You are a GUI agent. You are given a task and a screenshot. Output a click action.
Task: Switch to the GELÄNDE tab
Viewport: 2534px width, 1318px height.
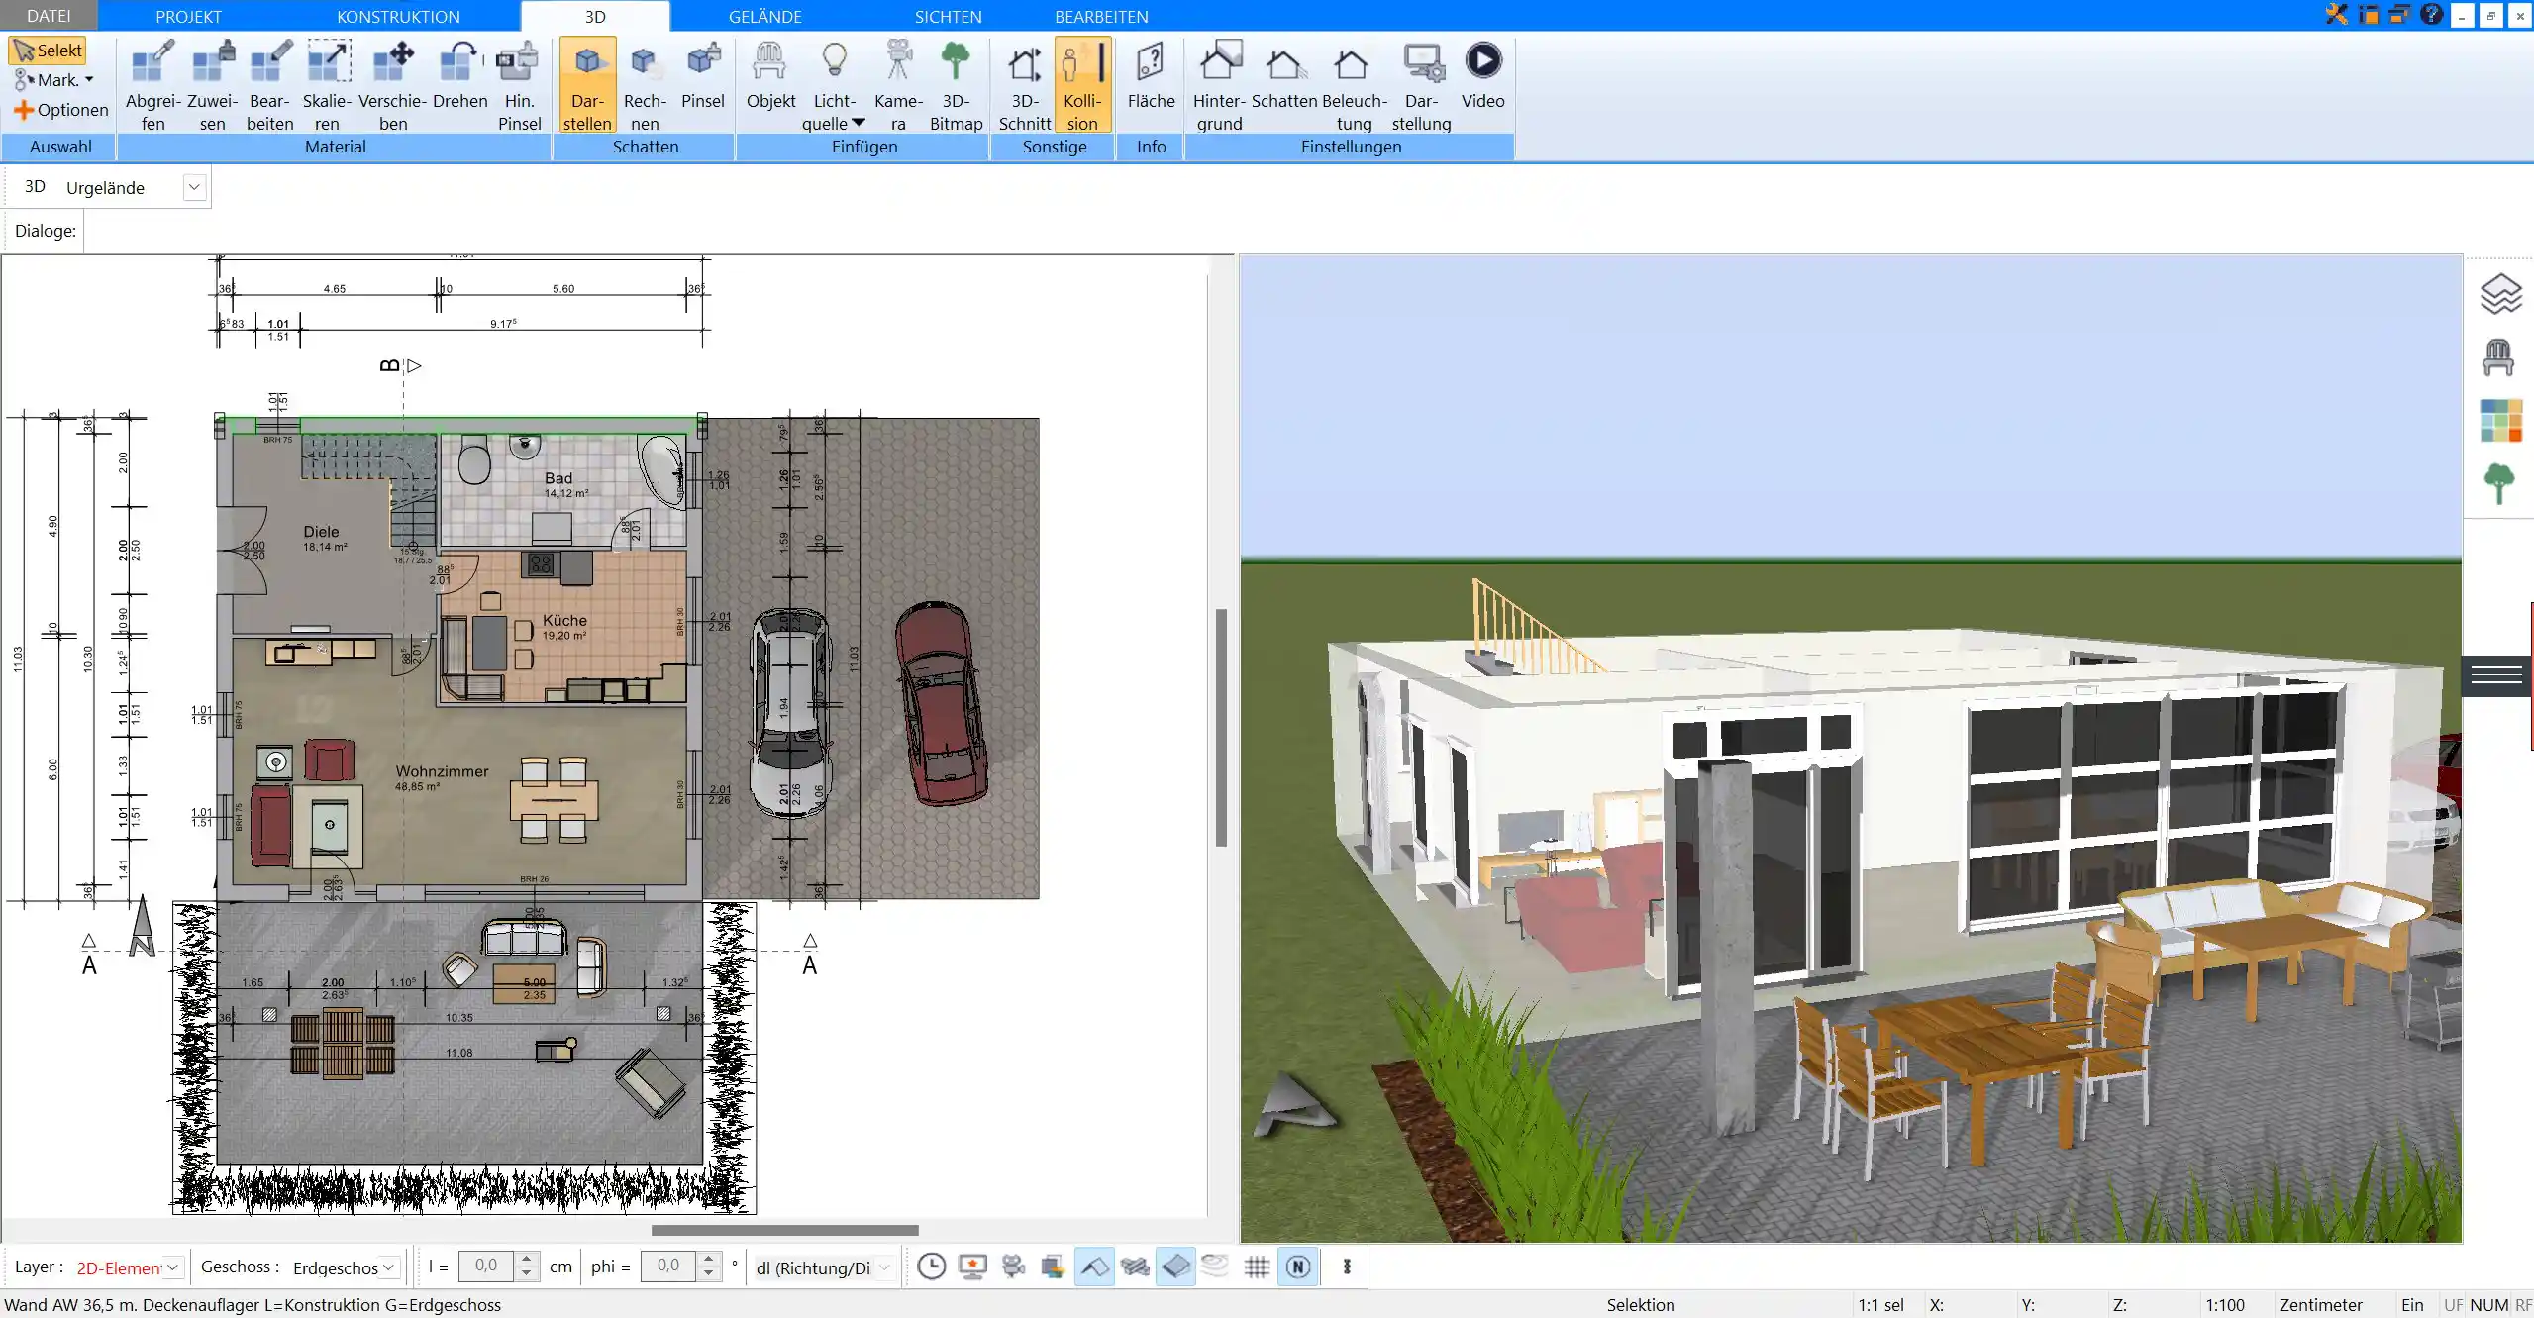point(764,17)
